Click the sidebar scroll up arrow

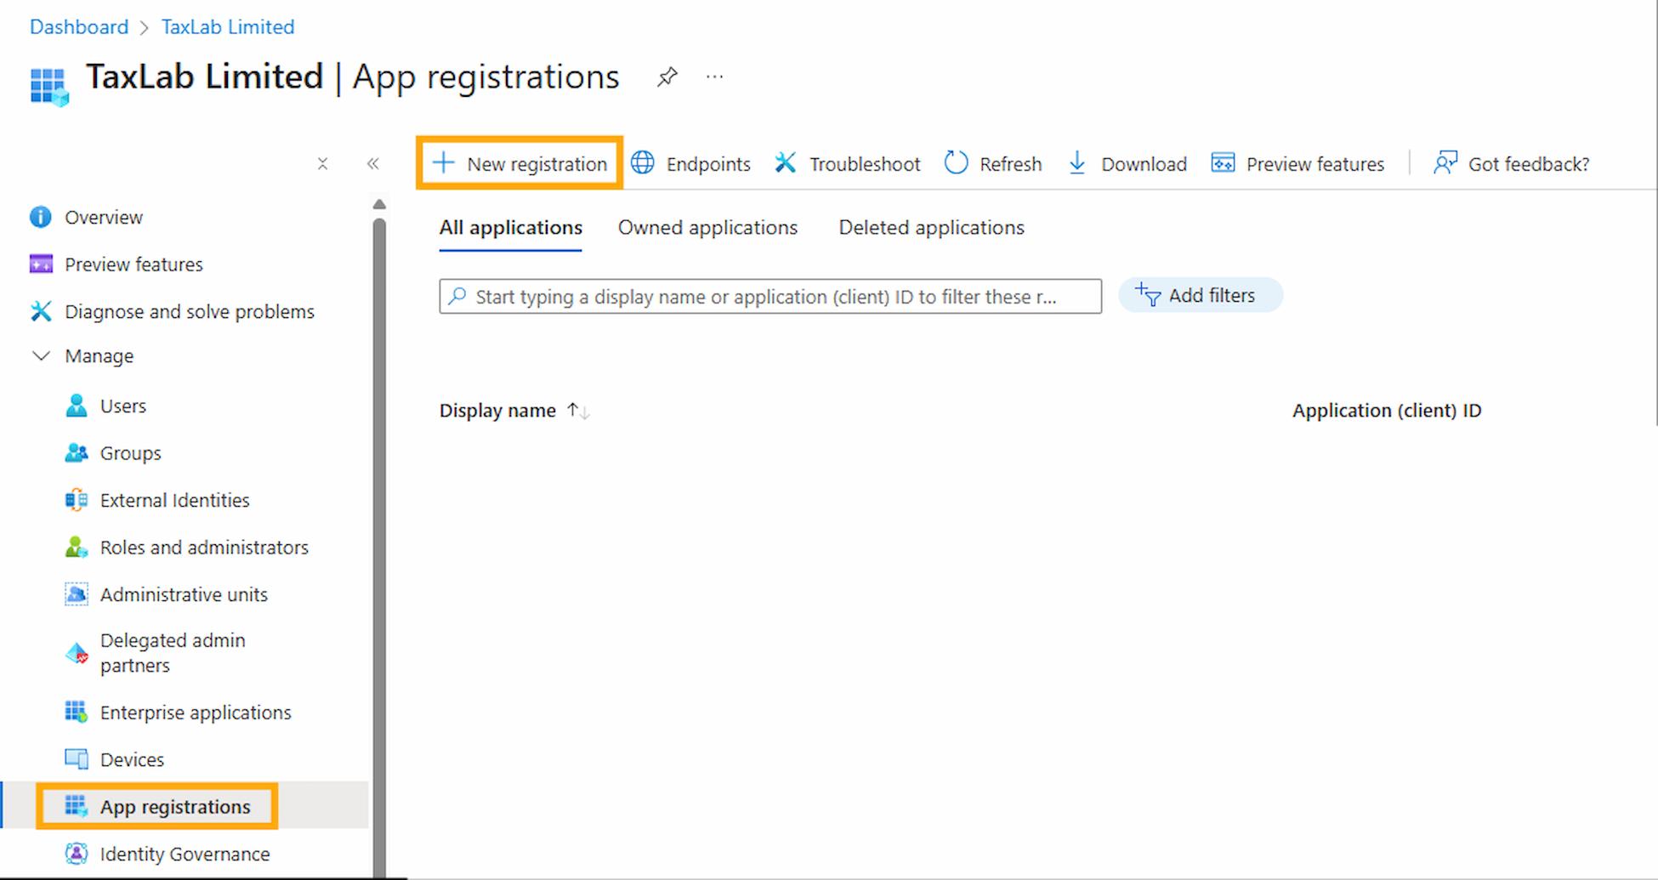pos(379,204)
